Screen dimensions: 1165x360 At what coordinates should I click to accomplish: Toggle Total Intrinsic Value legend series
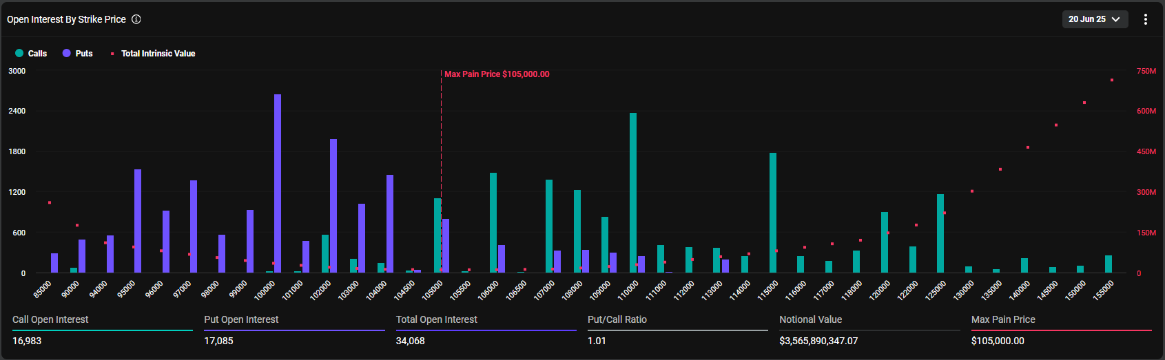point(158,54)
